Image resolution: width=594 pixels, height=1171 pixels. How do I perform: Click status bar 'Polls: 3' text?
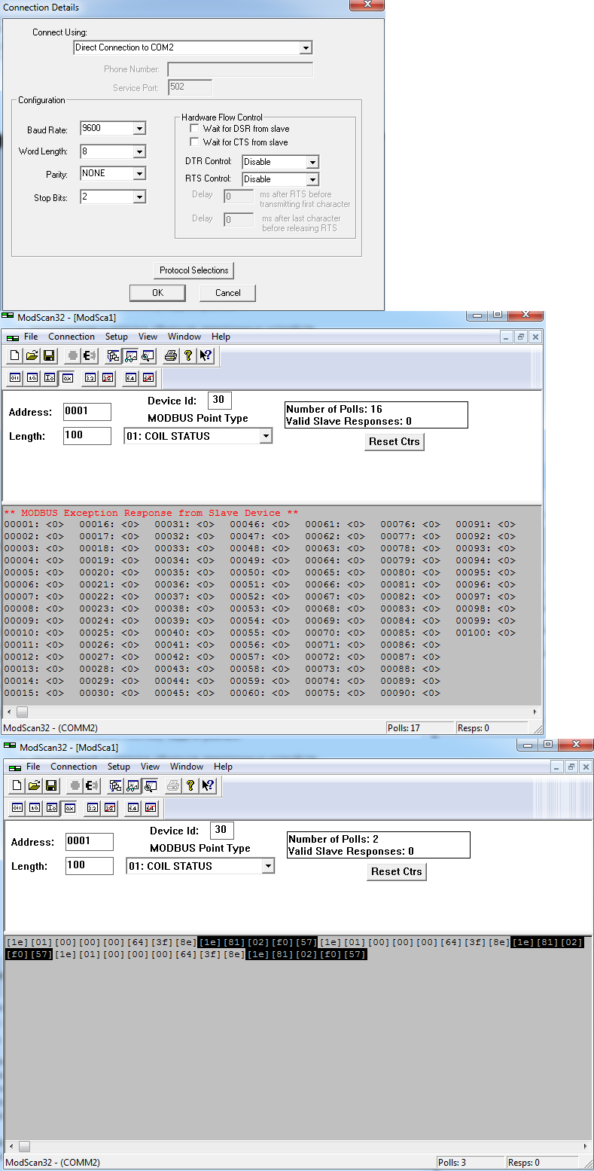click(x=452, y=1163)
